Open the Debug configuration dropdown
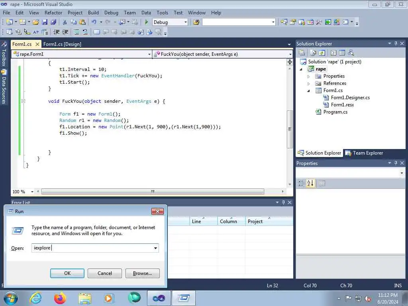This screenshot has height=306, width=408. [x=186, y=22]
